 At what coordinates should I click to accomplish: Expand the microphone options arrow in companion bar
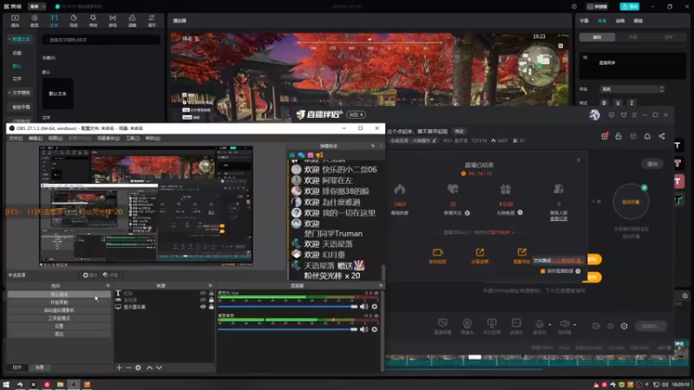coord(550,324)
